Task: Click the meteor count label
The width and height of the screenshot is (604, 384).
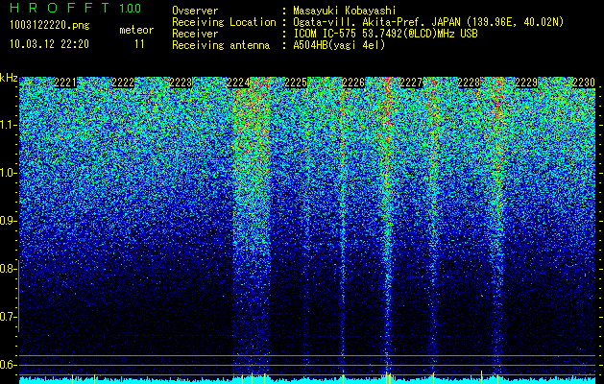Action: pyautogui.click(x=136, y=30)
